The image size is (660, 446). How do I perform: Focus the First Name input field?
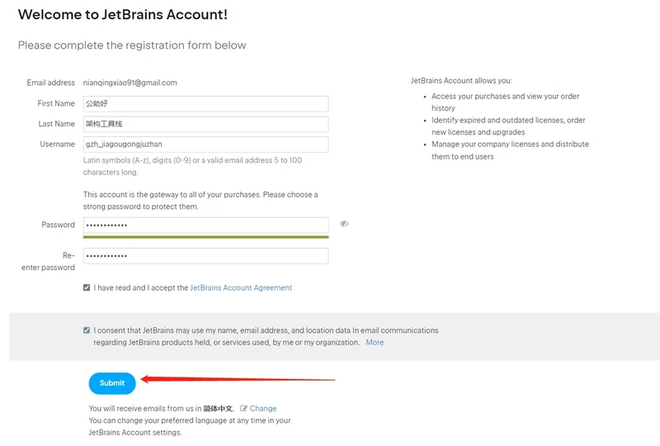tap(205, 104)
